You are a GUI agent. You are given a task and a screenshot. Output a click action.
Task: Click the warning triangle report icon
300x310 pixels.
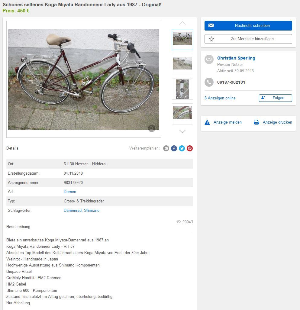pos(207,122)
